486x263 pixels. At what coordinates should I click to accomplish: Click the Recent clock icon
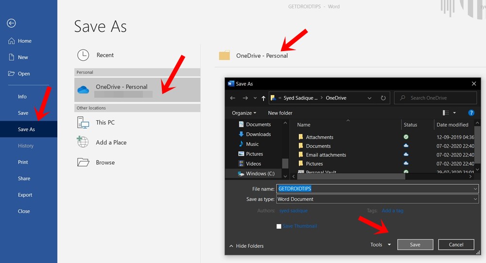point(83,55)
